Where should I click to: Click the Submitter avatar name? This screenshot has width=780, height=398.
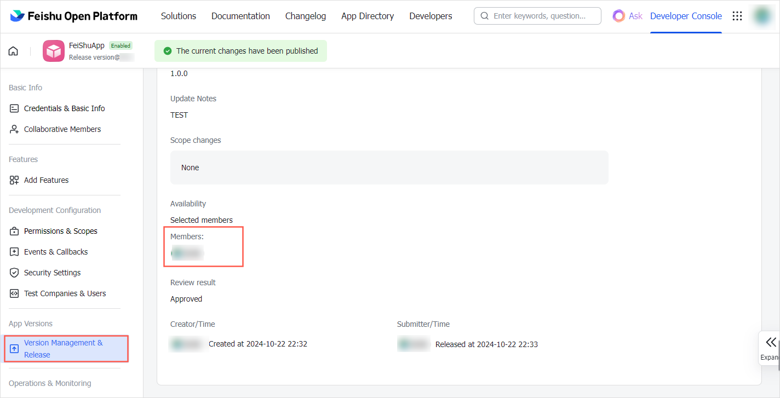click(414, 344)
